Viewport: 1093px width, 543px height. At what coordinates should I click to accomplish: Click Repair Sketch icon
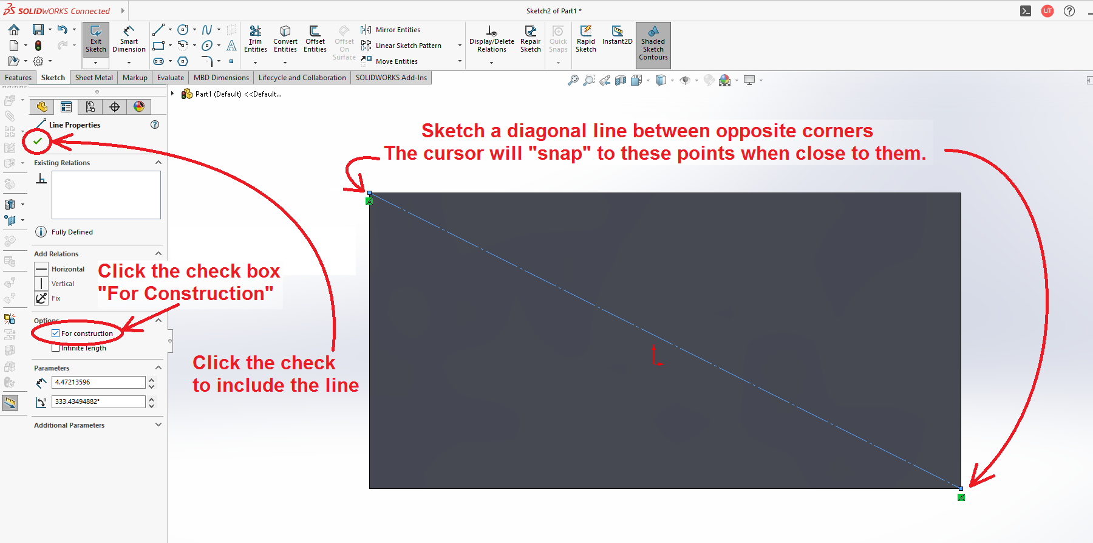click(530, 39)
